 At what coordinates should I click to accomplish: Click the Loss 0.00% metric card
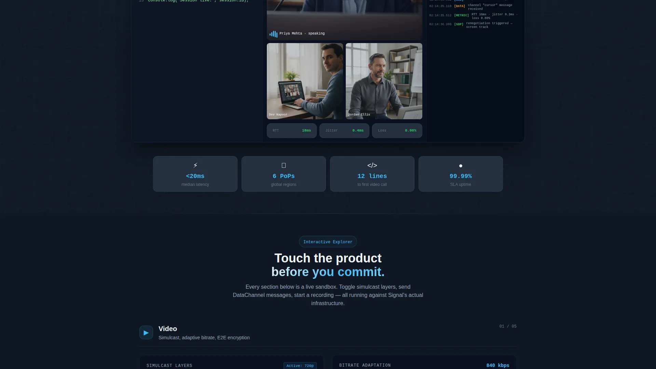[x=397, y=131]
